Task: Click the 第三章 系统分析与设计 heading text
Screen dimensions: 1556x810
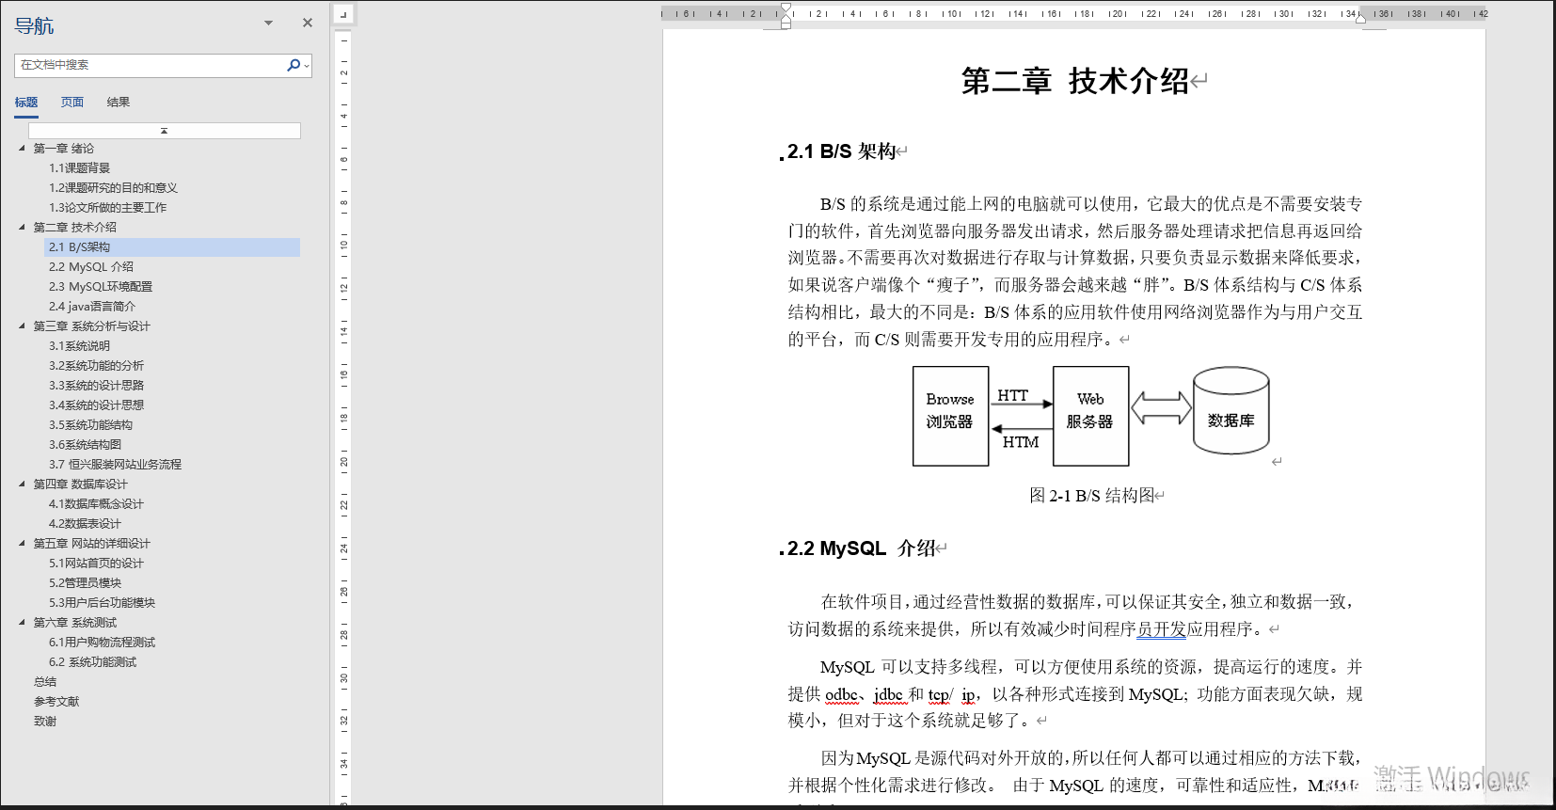Action: (x=92, y=326)
